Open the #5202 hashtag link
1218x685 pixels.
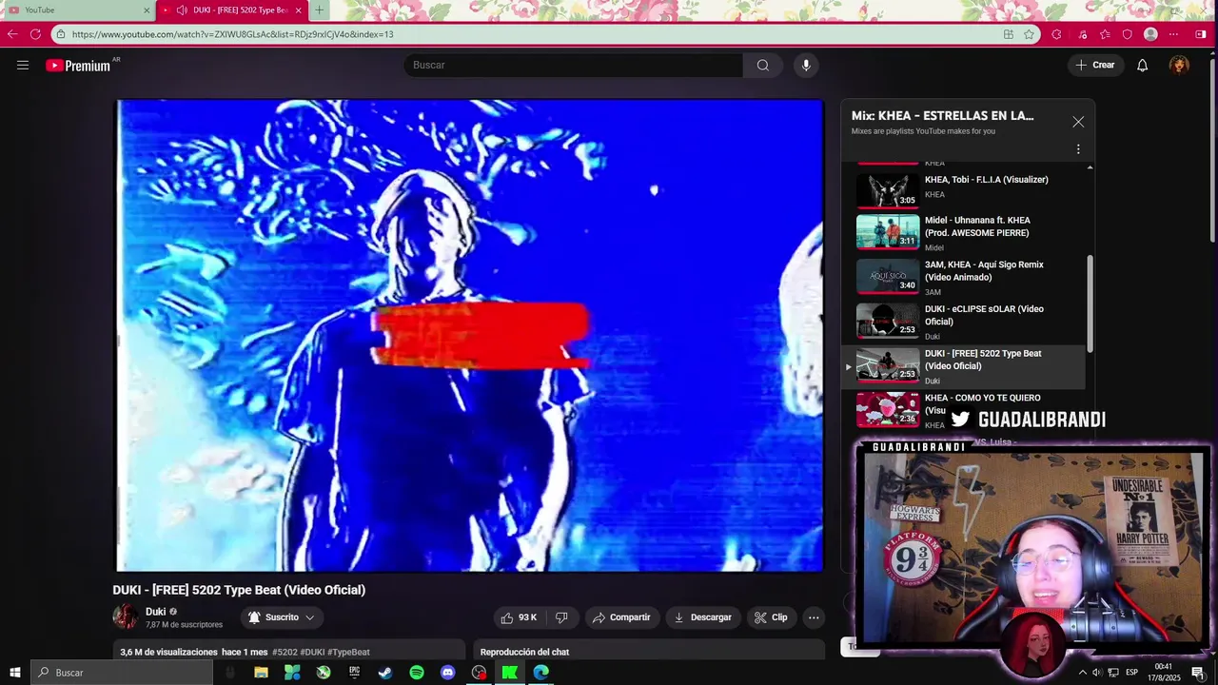pos(285,653)
